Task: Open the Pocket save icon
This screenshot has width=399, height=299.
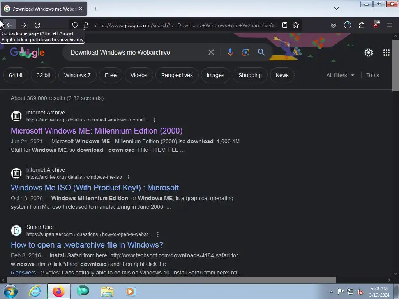Action: click(334, 25)
